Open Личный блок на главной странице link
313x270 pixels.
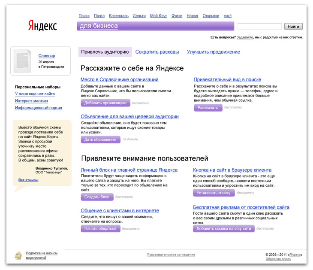click(129, 170)
